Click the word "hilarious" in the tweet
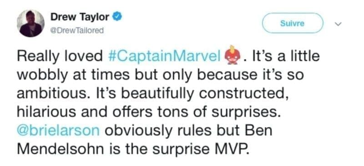 point(46,112)
